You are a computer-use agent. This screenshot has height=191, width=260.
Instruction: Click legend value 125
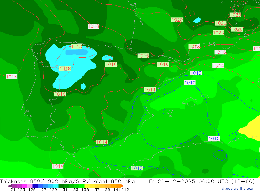pos(32,189)
